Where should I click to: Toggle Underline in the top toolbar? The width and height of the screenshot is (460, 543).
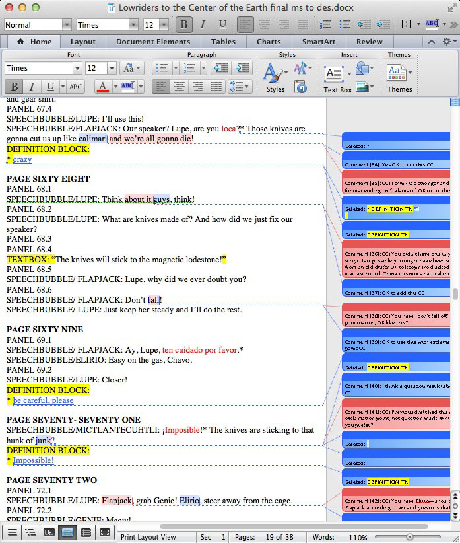tap(222, 25)
